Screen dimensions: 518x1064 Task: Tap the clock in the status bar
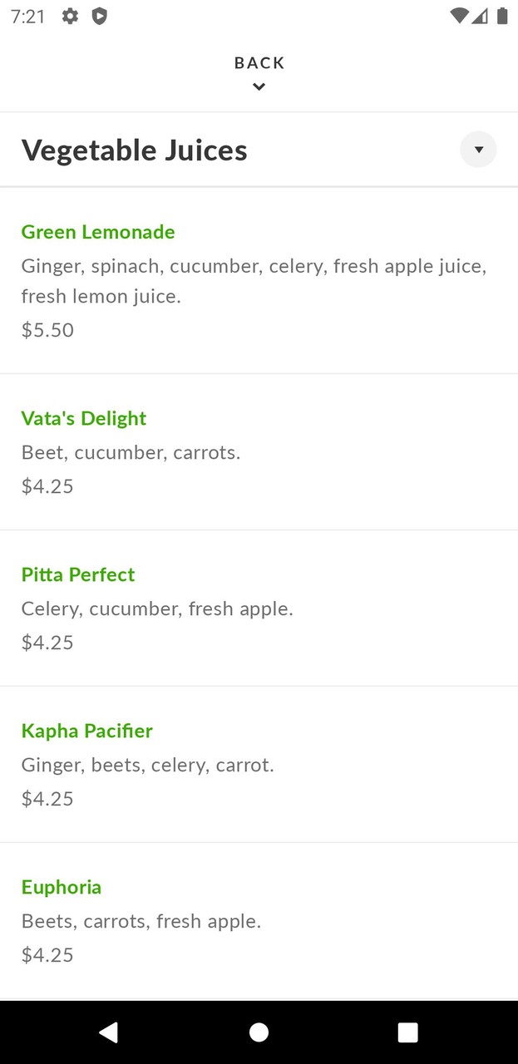26,16
